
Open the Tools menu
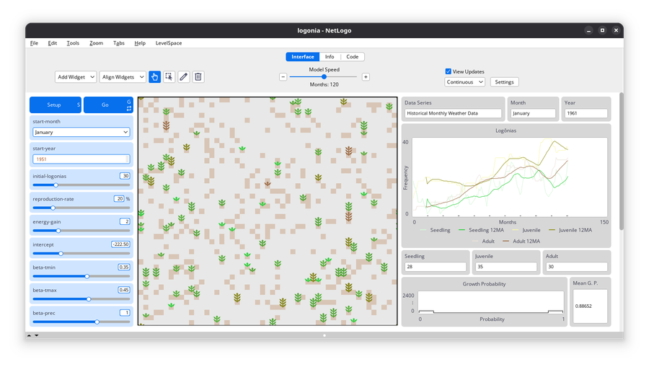tap(73, 43)
